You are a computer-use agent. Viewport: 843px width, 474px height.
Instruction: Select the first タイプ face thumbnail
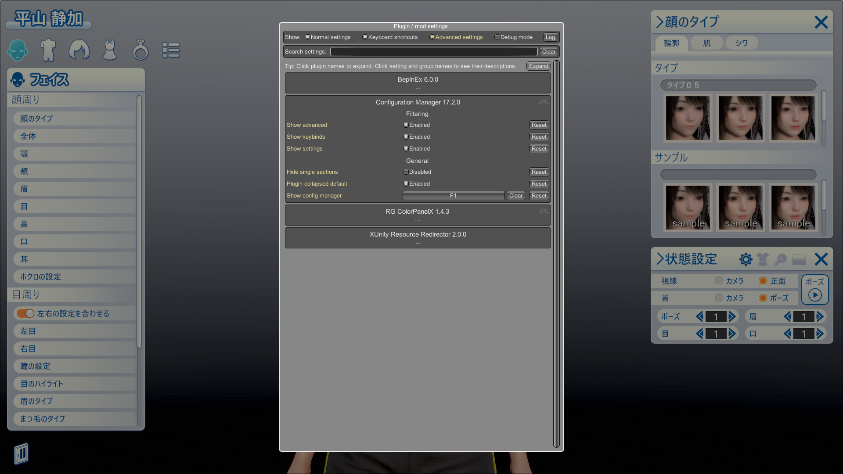(x=688, y=118)
